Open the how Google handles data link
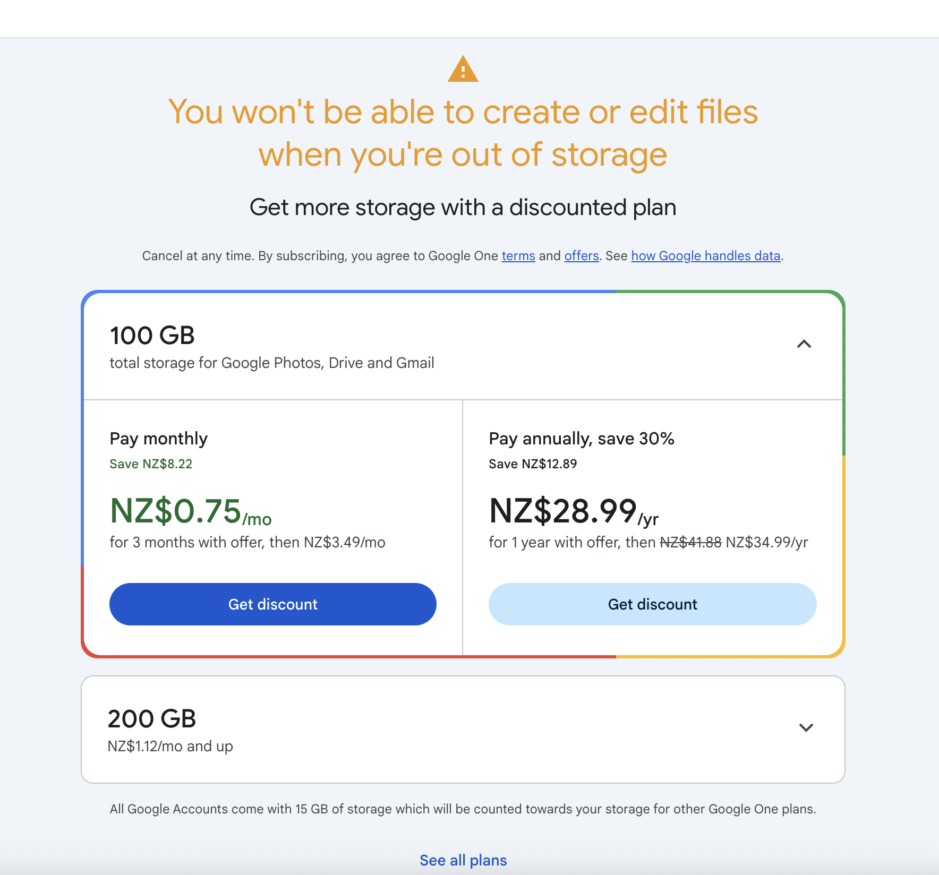939x875 pixels. pyautogui.click(x=705, y=256)
